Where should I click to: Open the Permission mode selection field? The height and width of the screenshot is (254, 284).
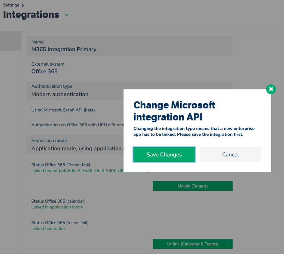click(x=76, y=148)
